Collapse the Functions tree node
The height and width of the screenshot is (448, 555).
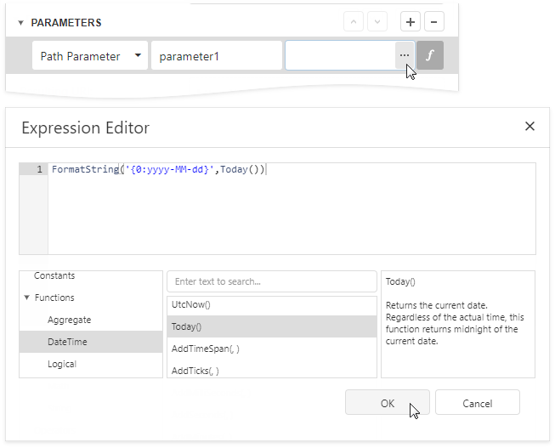pyautogui.click(x=26, y=298)
